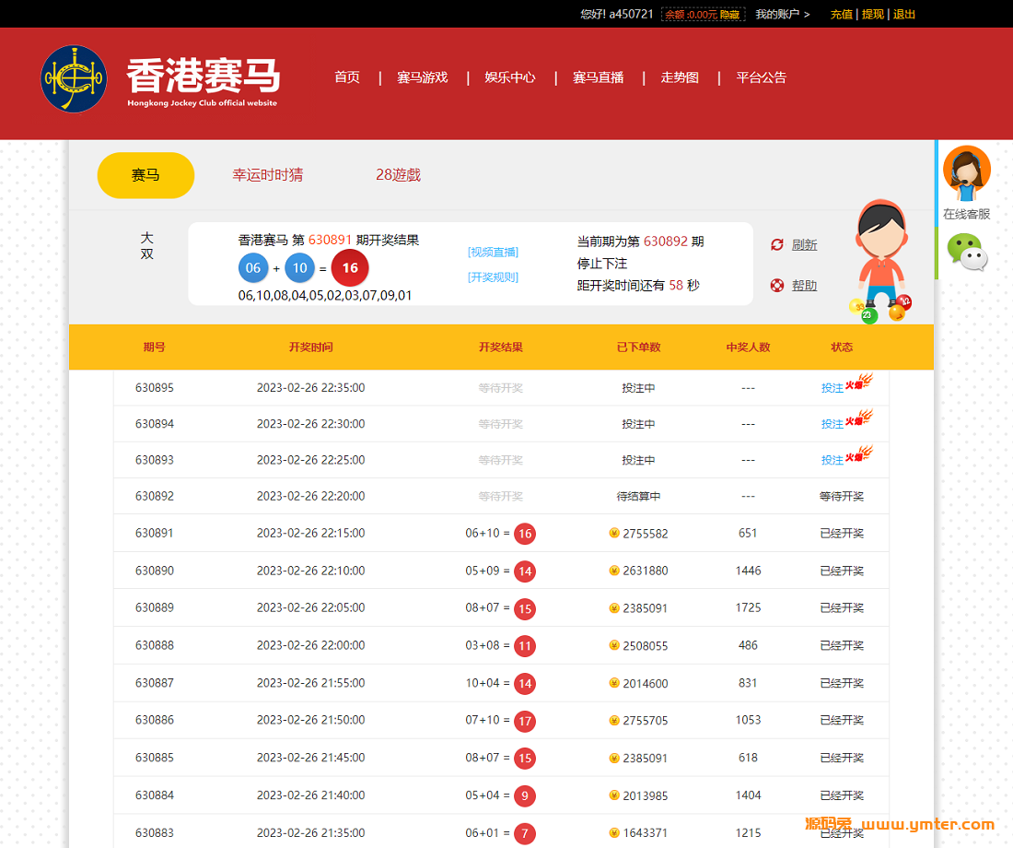Open the 开奖规则 rules link

[x=493, y=277]
